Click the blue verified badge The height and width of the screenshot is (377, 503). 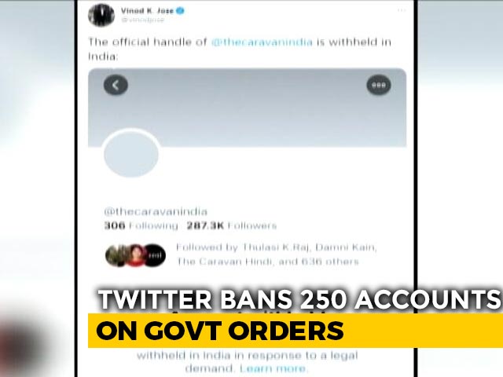coord(180,10)
